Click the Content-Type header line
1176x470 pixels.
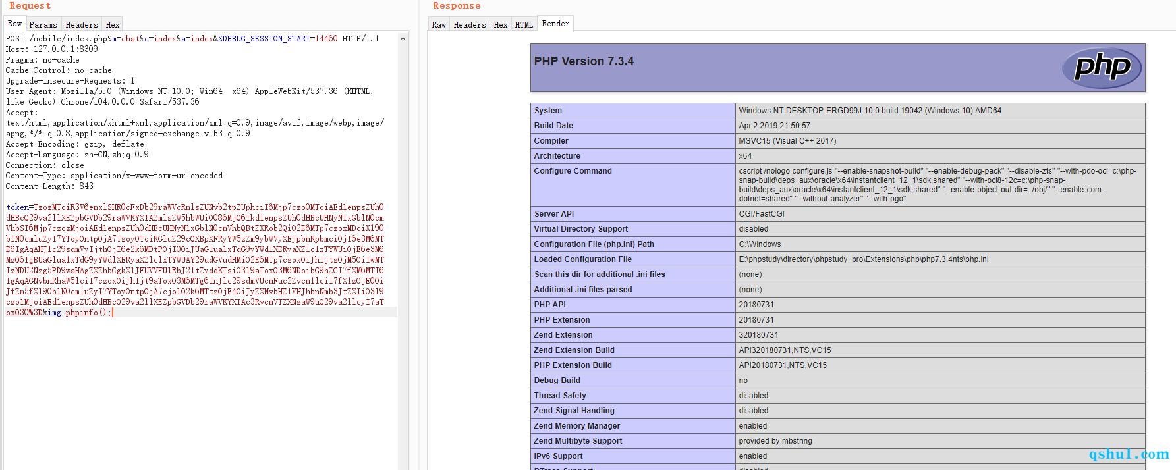click(115, 176)
